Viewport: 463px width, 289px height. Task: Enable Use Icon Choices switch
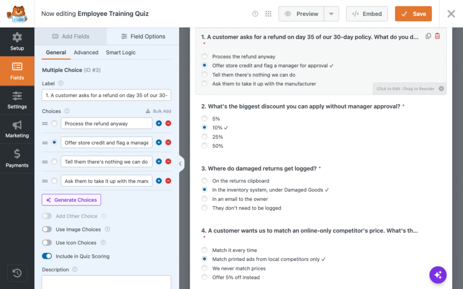pos(47,242)
